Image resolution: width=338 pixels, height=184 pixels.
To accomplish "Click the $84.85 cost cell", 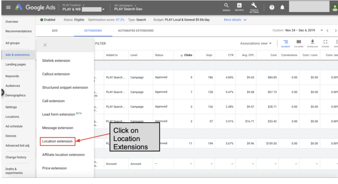I will (x=272, y=77).
